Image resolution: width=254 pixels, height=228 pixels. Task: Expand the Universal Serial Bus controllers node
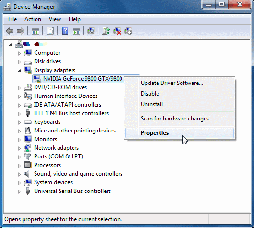(x=19, y=192)
